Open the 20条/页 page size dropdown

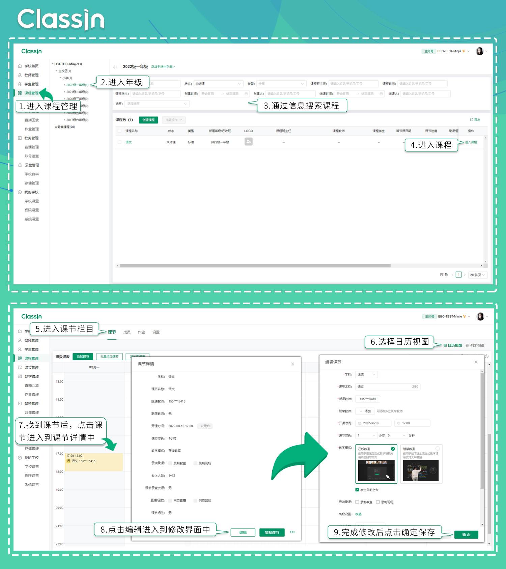pyautogui.click(x=477, y=275)
